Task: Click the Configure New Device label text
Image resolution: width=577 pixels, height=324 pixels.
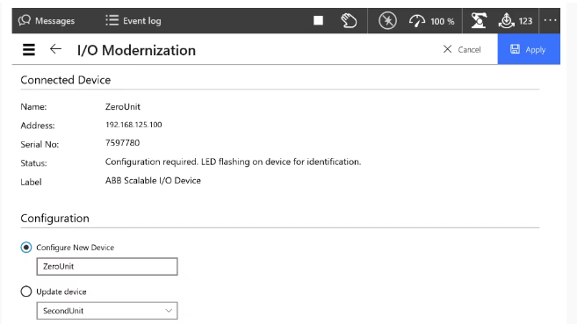Action: [75, 248]
